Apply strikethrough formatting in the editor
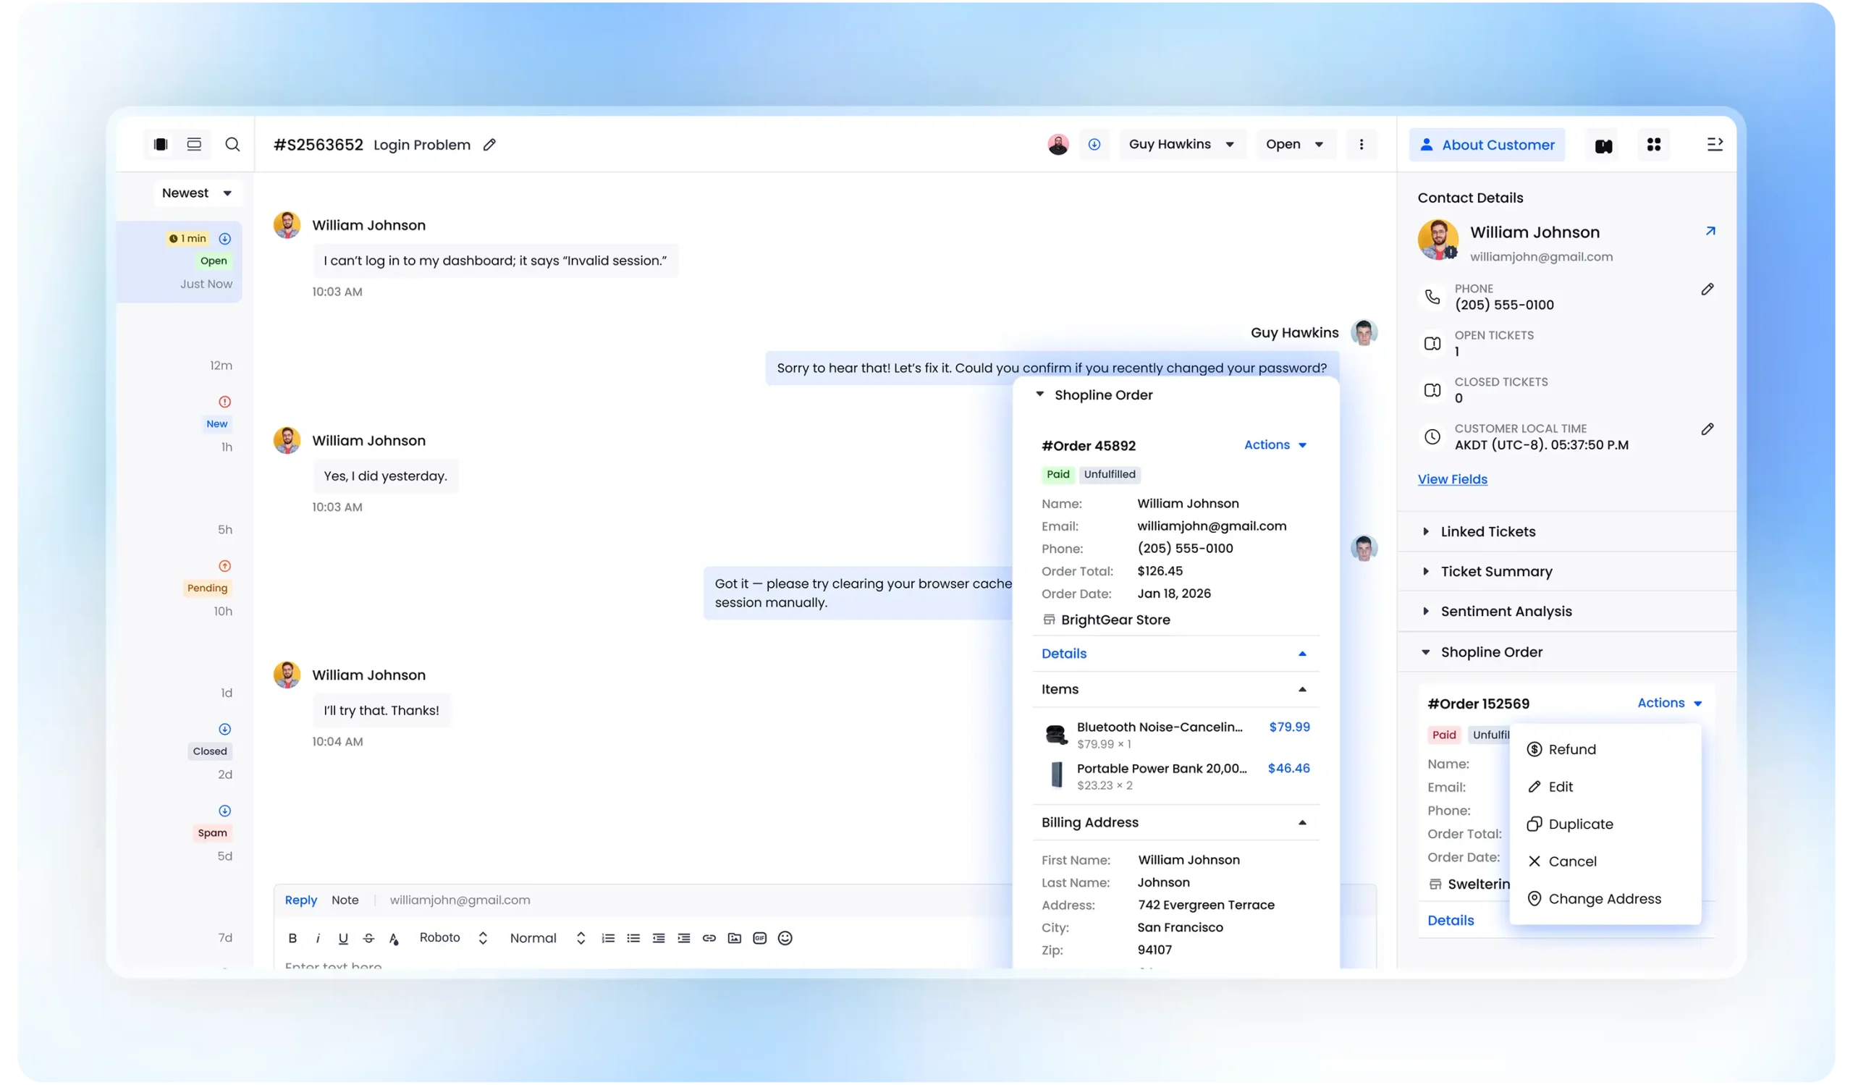Viewport: 1853px width, 1085px height. pyautogui.click(x=368, y=938)
